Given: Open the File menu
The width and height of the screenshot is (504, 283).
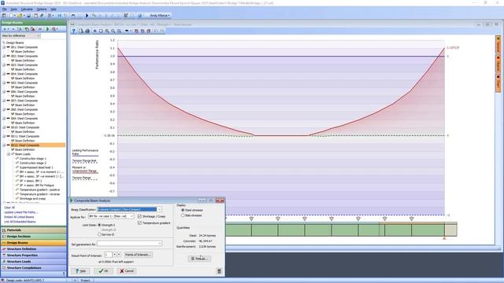Looking at the screenshot, I should tap(4, 9).
